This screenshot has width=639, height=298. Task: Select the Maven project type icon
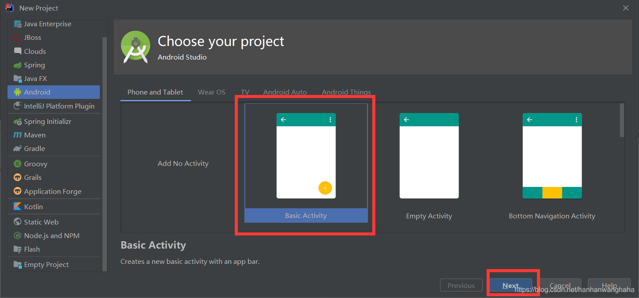(x=18, y=135)
